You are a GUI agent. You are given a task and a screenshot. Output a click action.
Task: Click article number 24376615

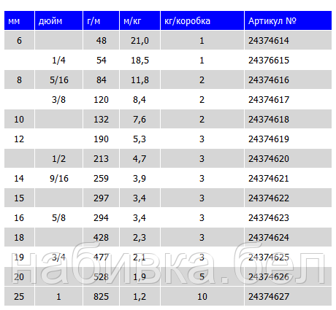point(269,61)
